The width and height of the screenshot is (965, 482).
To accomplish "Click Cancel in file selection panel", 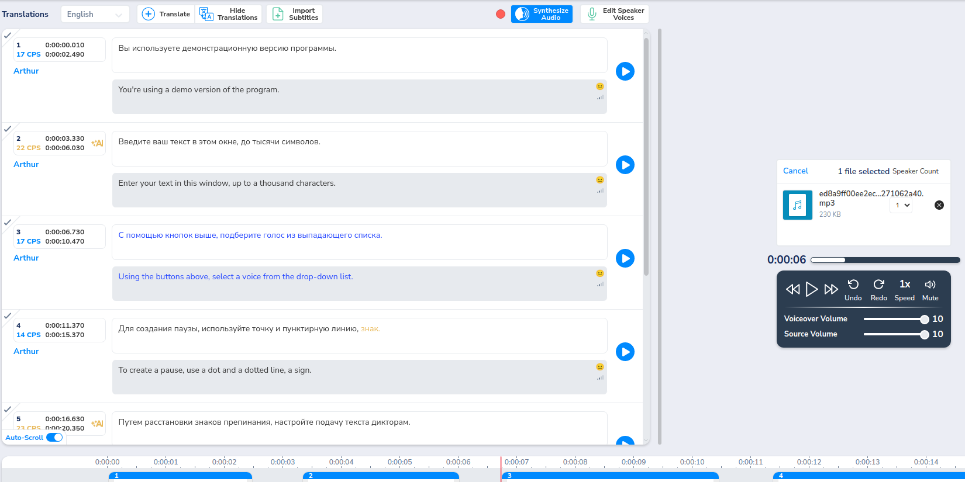I will tap(795, 171).
